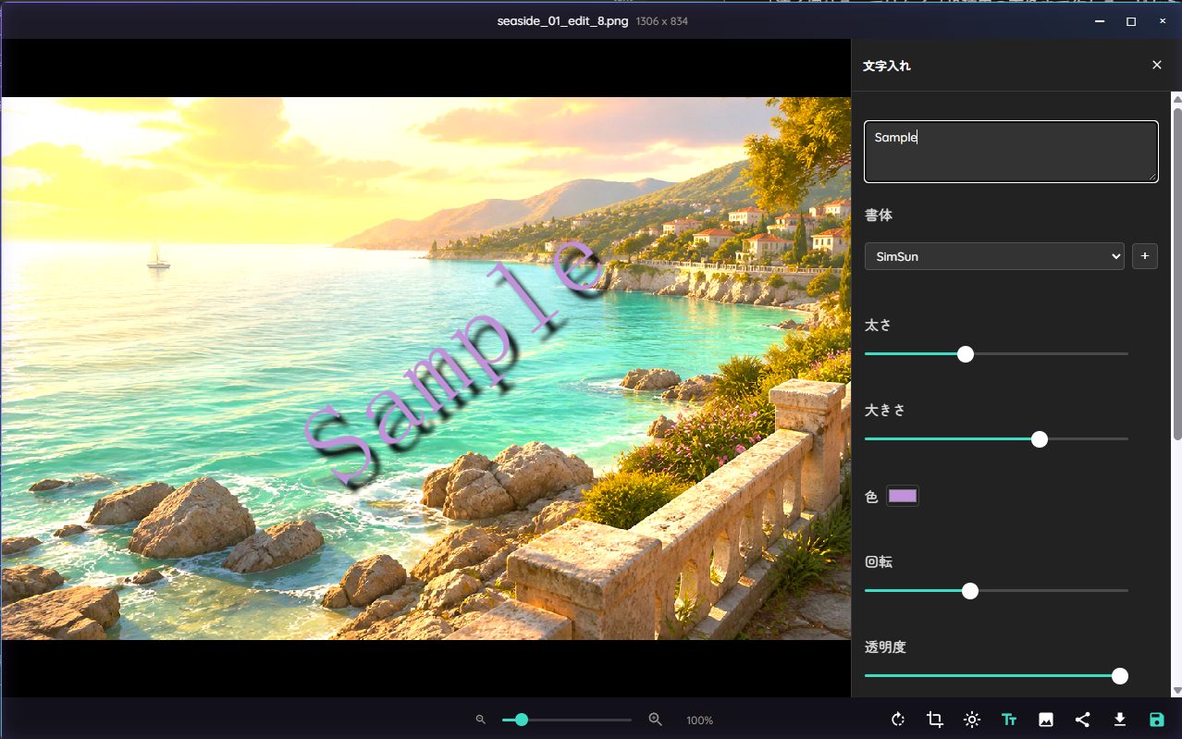Click the scrollbar down arrow
The width and height of the screenshot is (1182, 739).
1177,691
